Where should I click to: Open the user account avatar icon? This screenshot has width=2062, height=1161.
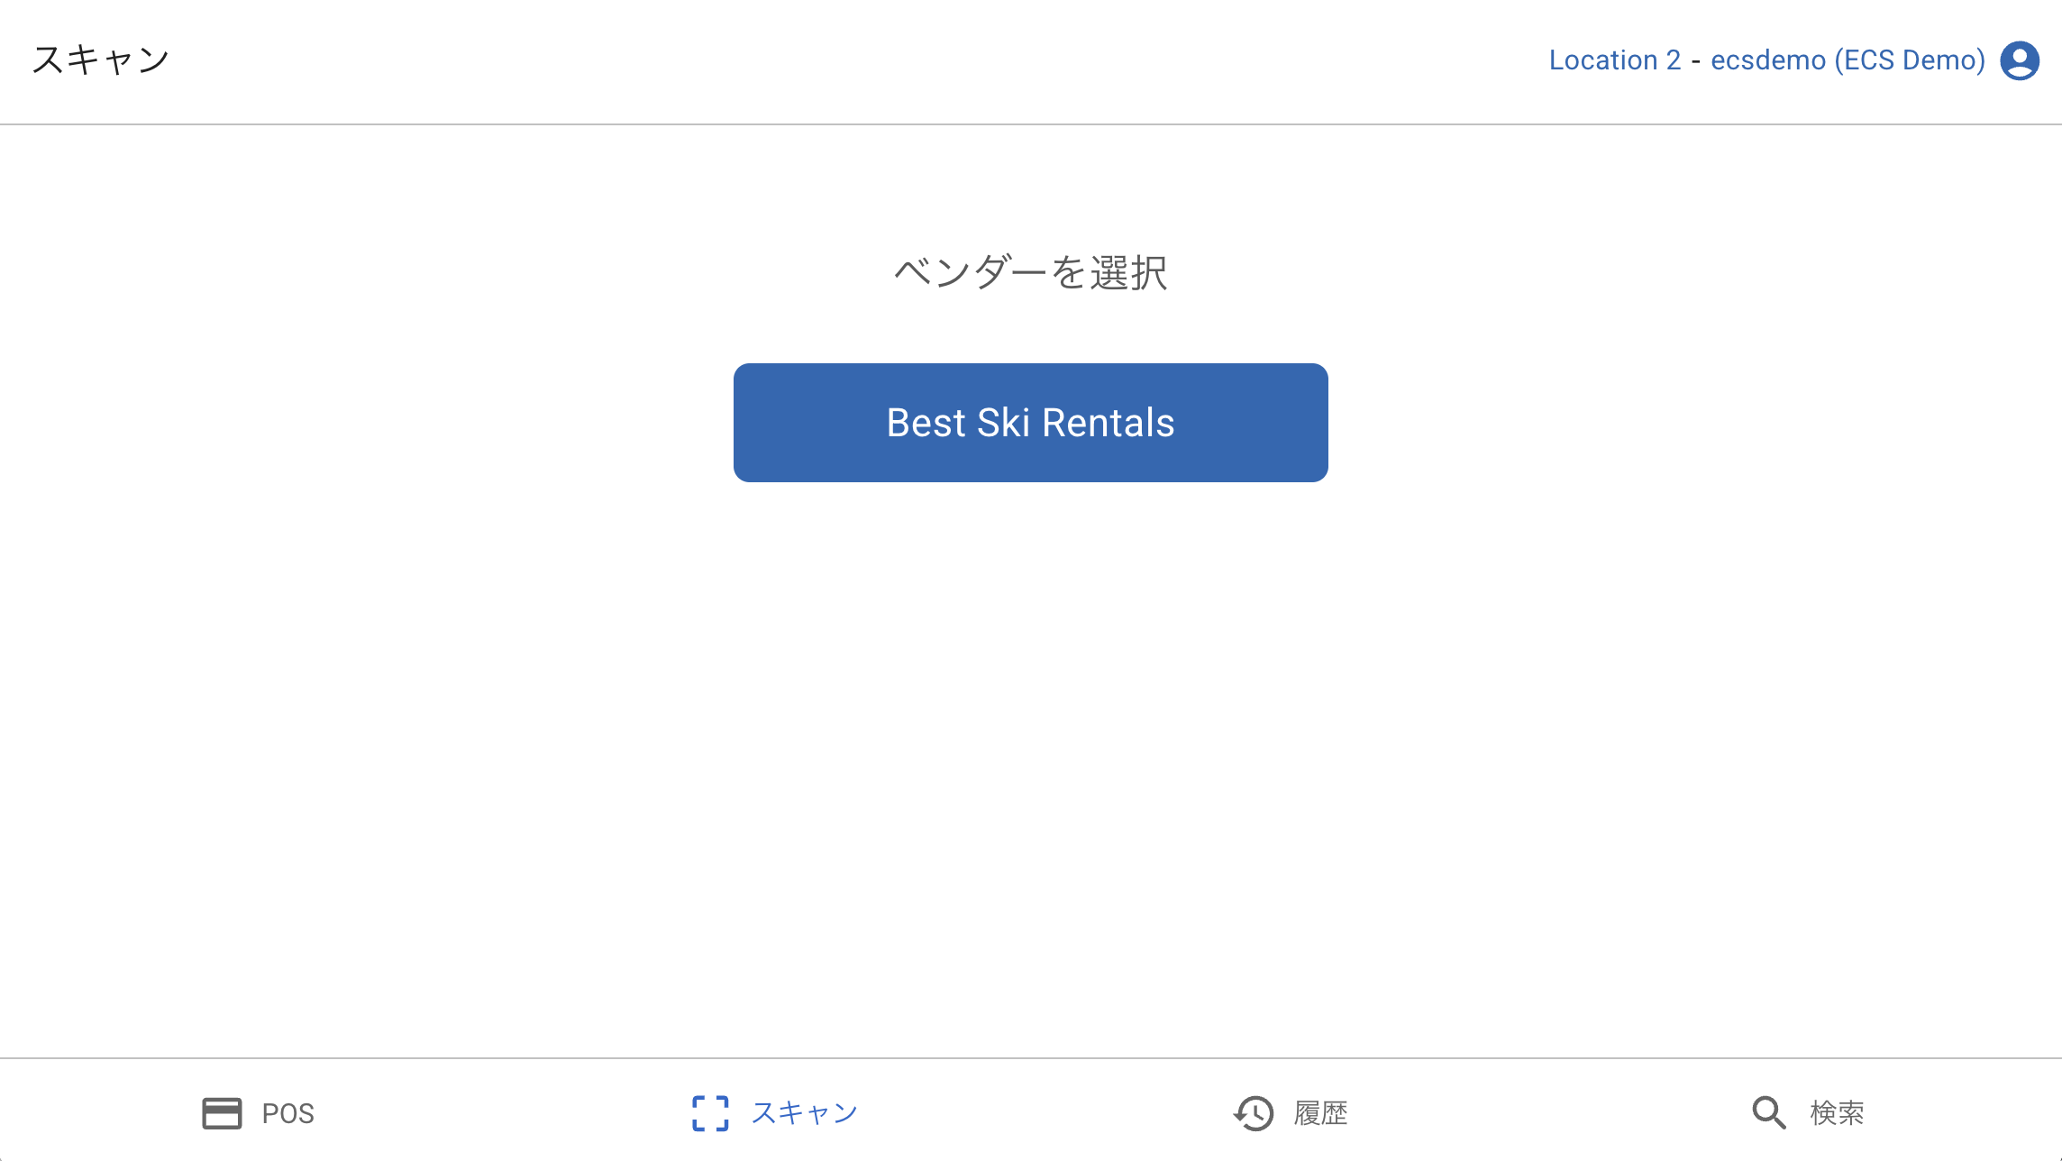point(2020,60)
